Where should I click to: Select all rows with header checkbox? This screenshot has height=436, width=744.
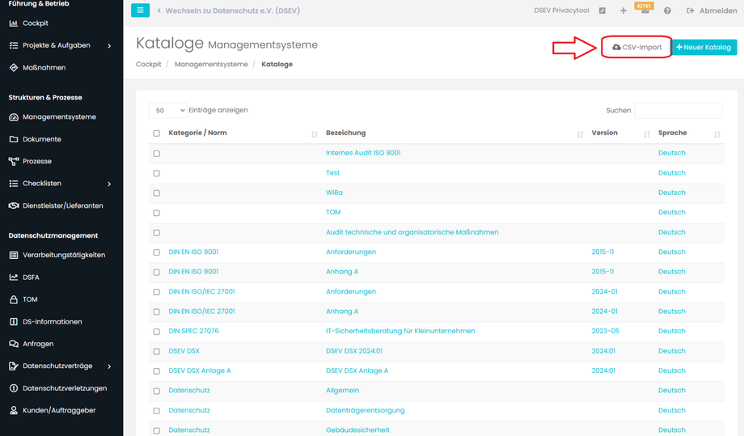click(x=157, y=133)
